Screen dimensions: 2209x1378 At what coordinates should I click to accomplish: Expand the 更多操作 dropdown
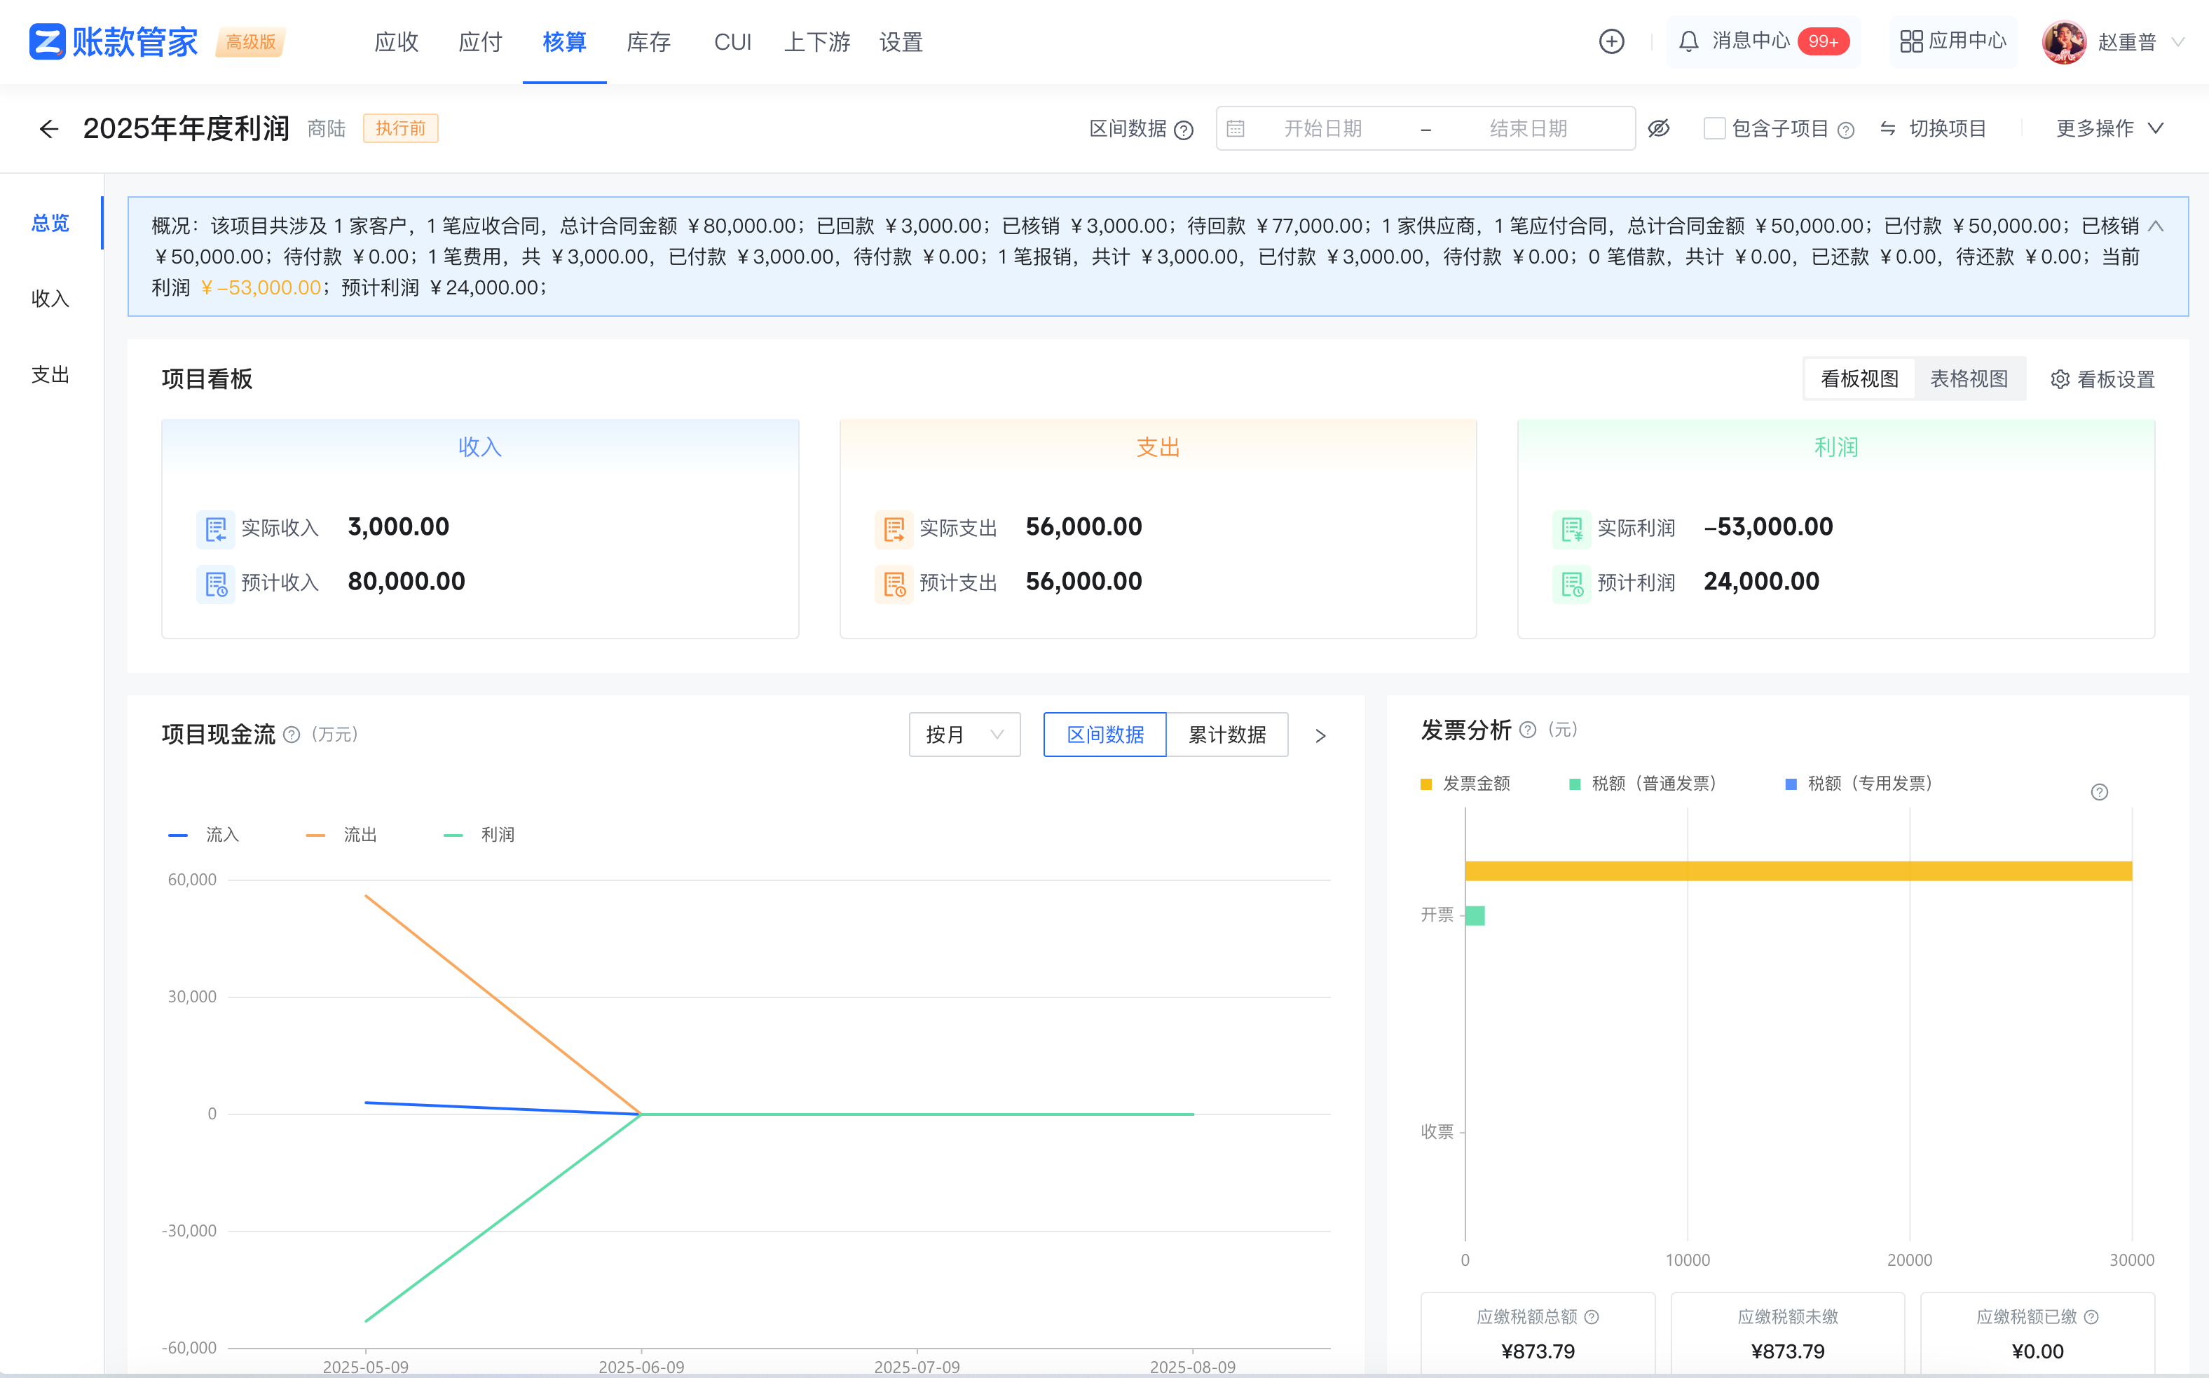tap(2109, 128)
